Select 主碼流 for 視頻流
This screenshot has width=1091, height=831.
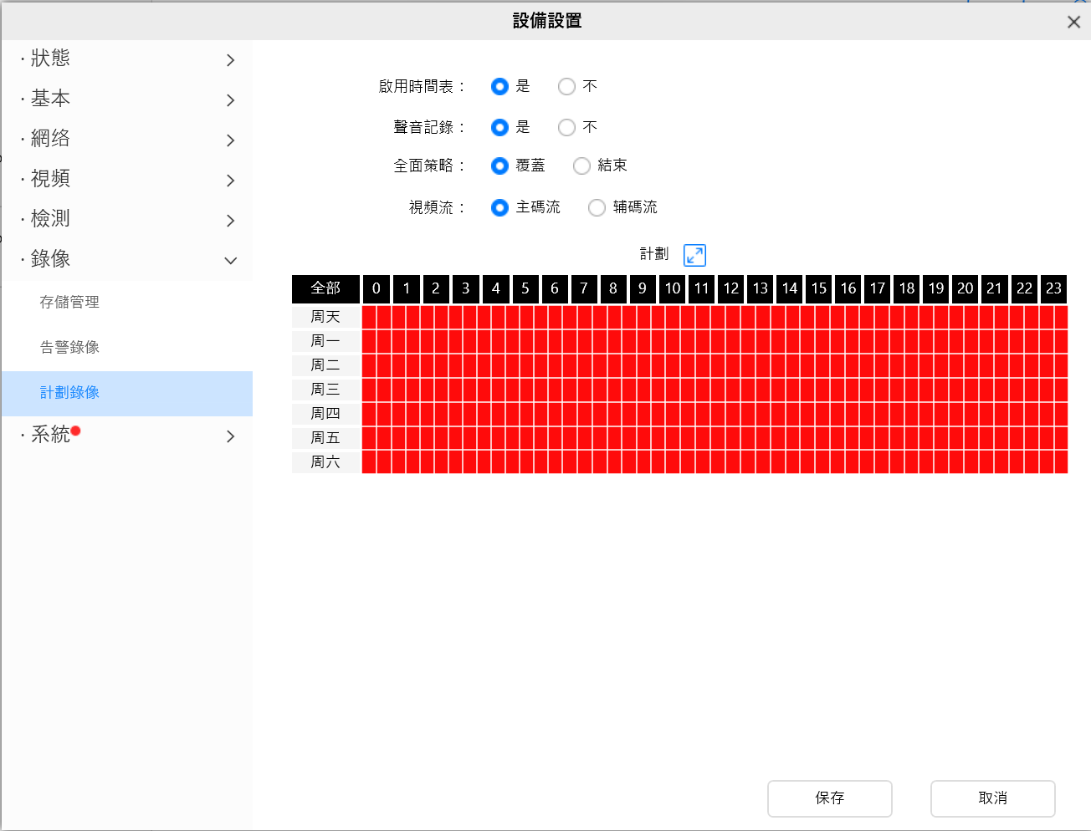499,207
